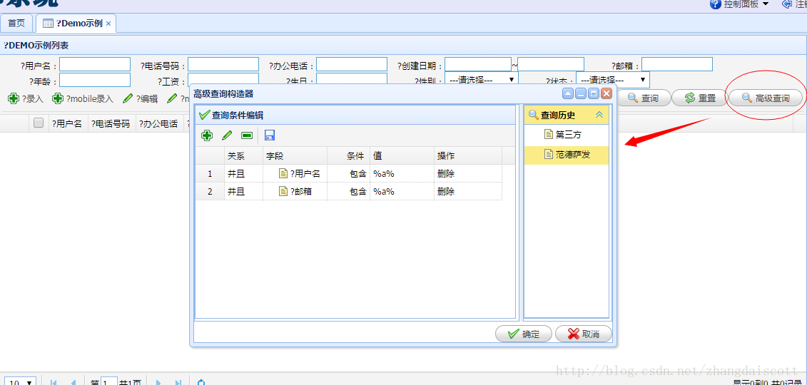Click the 查询条件编辑 panel title
This screenshot has width=807, height=385.
[238, 115]
